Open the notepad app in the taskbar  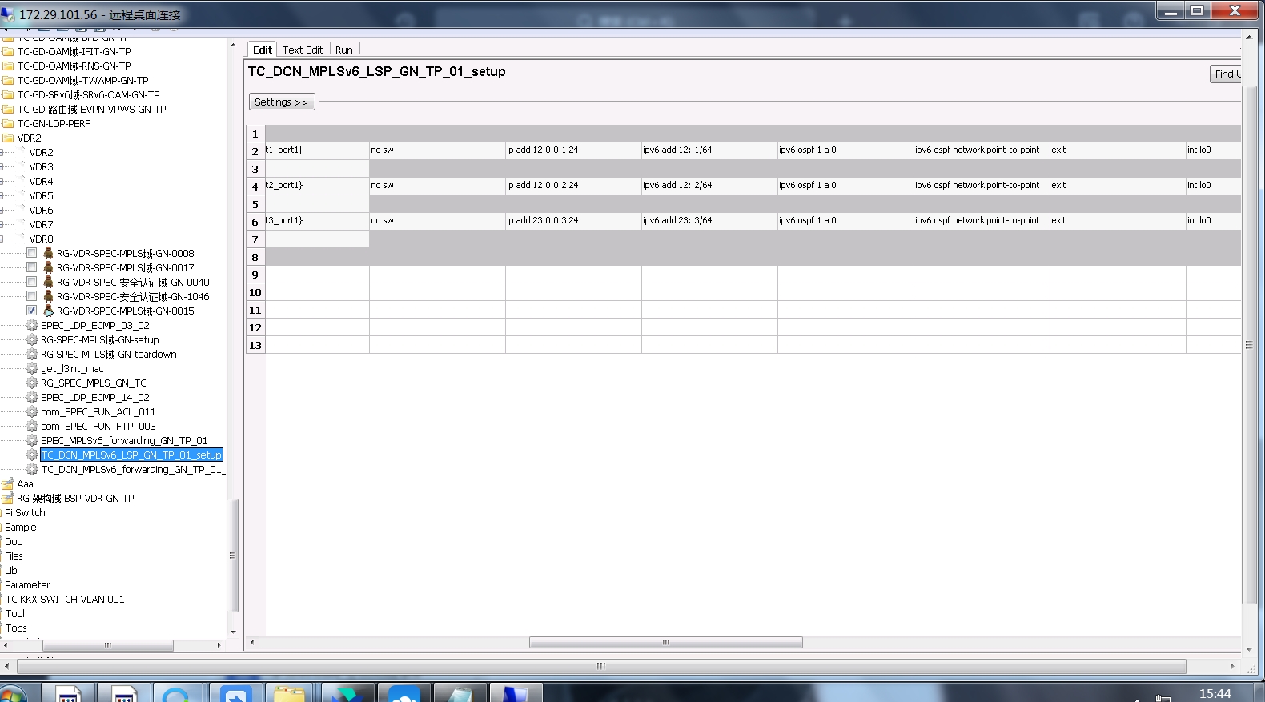pyautogui.click(x=460, y=693)
